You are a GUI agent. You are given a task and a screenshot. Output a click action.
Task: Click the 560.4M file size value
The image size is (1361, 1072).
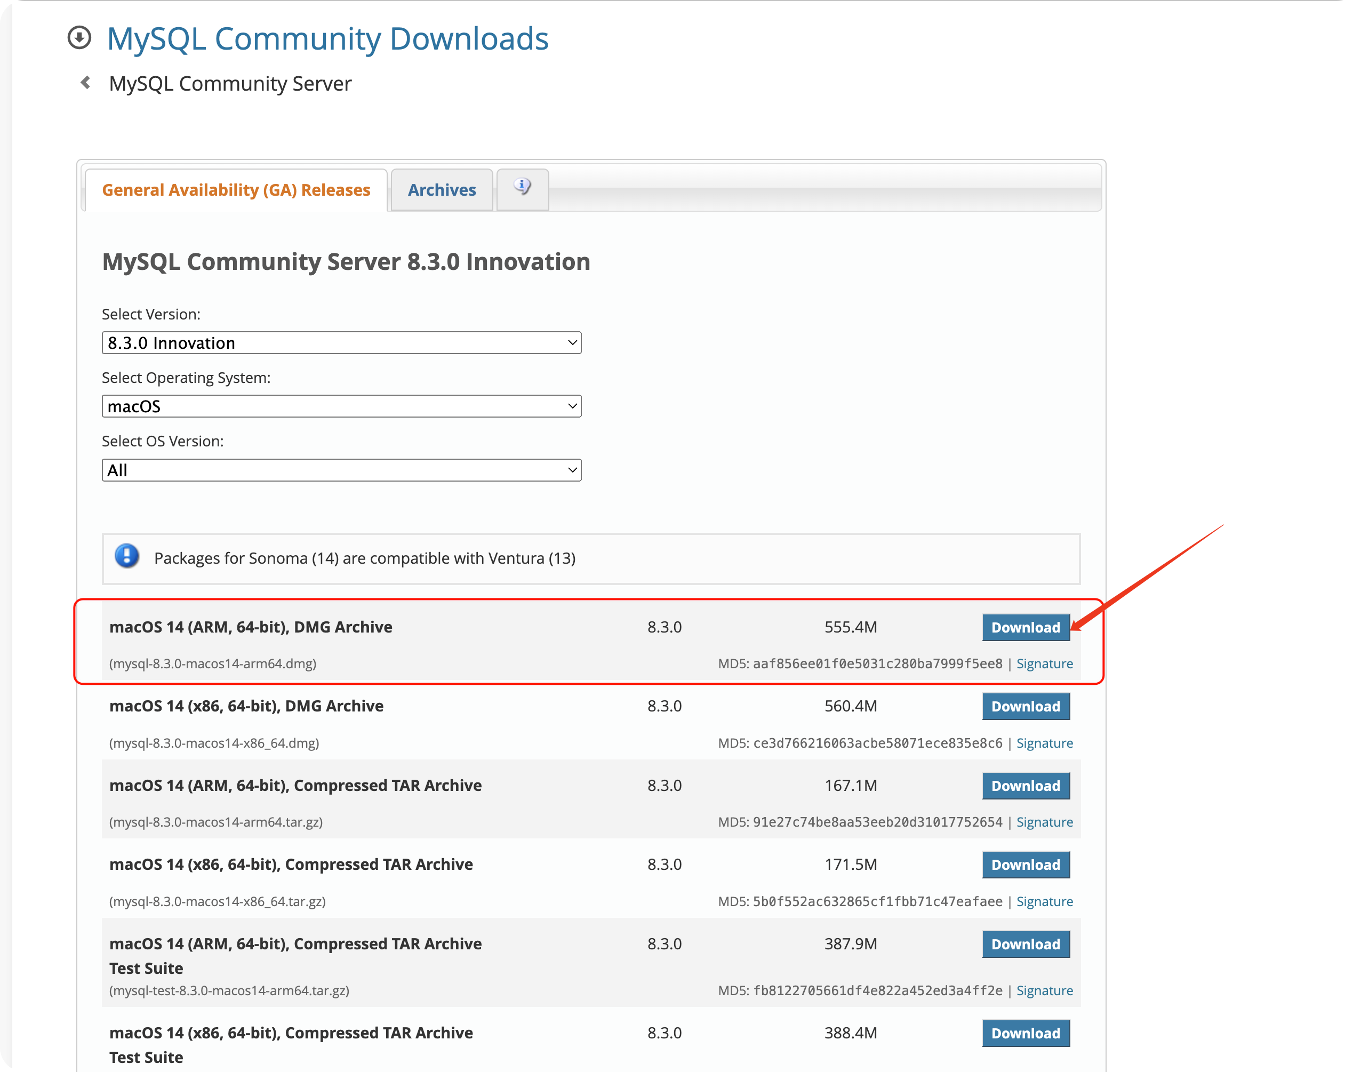pos(850,706)
